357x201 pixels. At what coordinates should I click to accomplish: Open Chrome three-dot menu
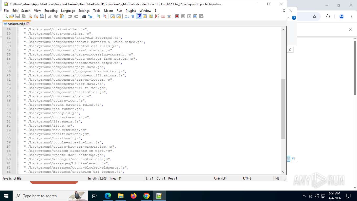(351, 16)
